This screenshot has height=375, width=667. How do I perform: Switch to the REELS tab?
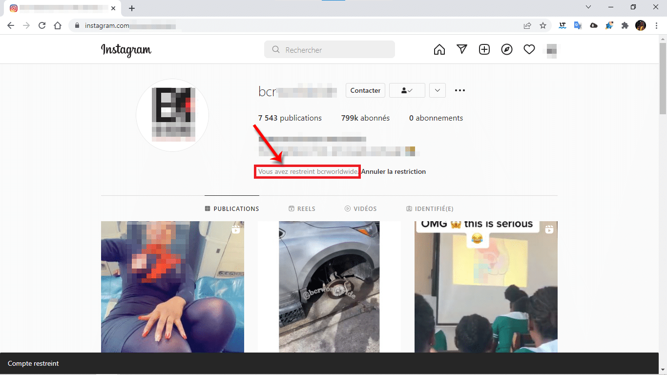(302, 208)
